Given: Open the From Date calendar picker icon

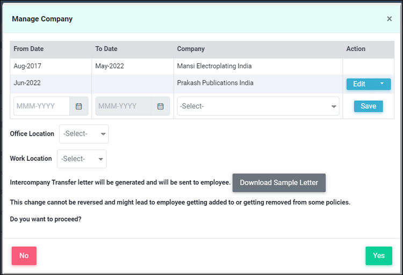Looking at the screenshot, I should [x=79, y=106].
